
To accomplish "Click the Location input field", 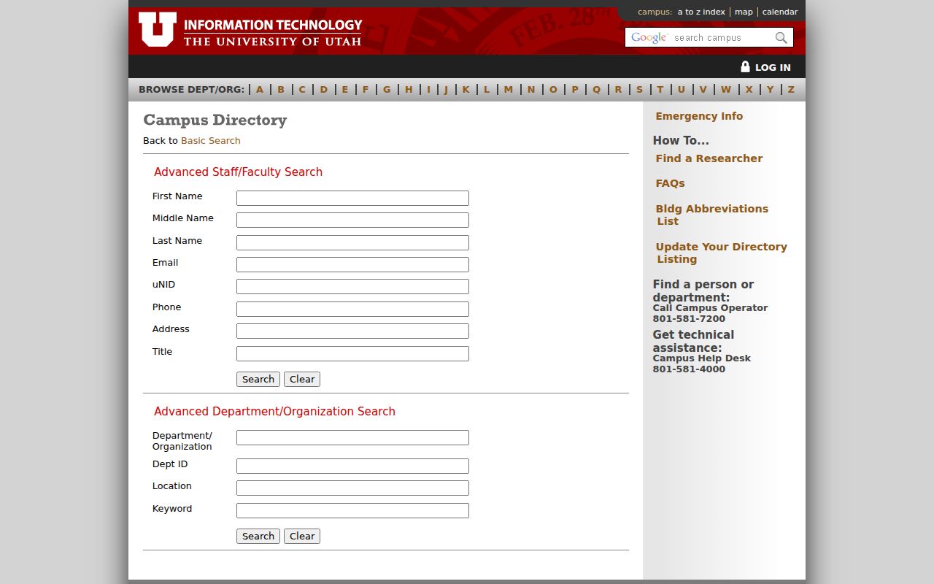I will [x=352, y=488].
